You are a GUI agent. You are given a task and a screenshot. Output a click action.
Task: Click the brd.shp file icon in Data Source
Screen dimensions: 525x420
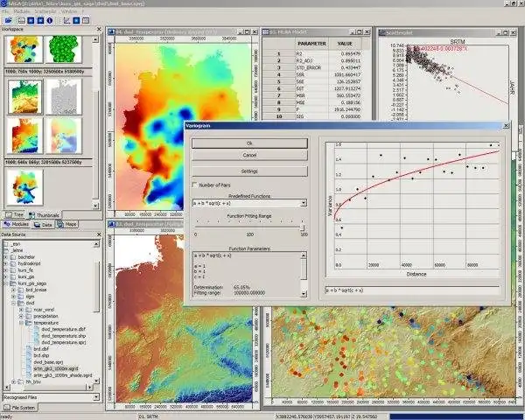click(29, 355)
